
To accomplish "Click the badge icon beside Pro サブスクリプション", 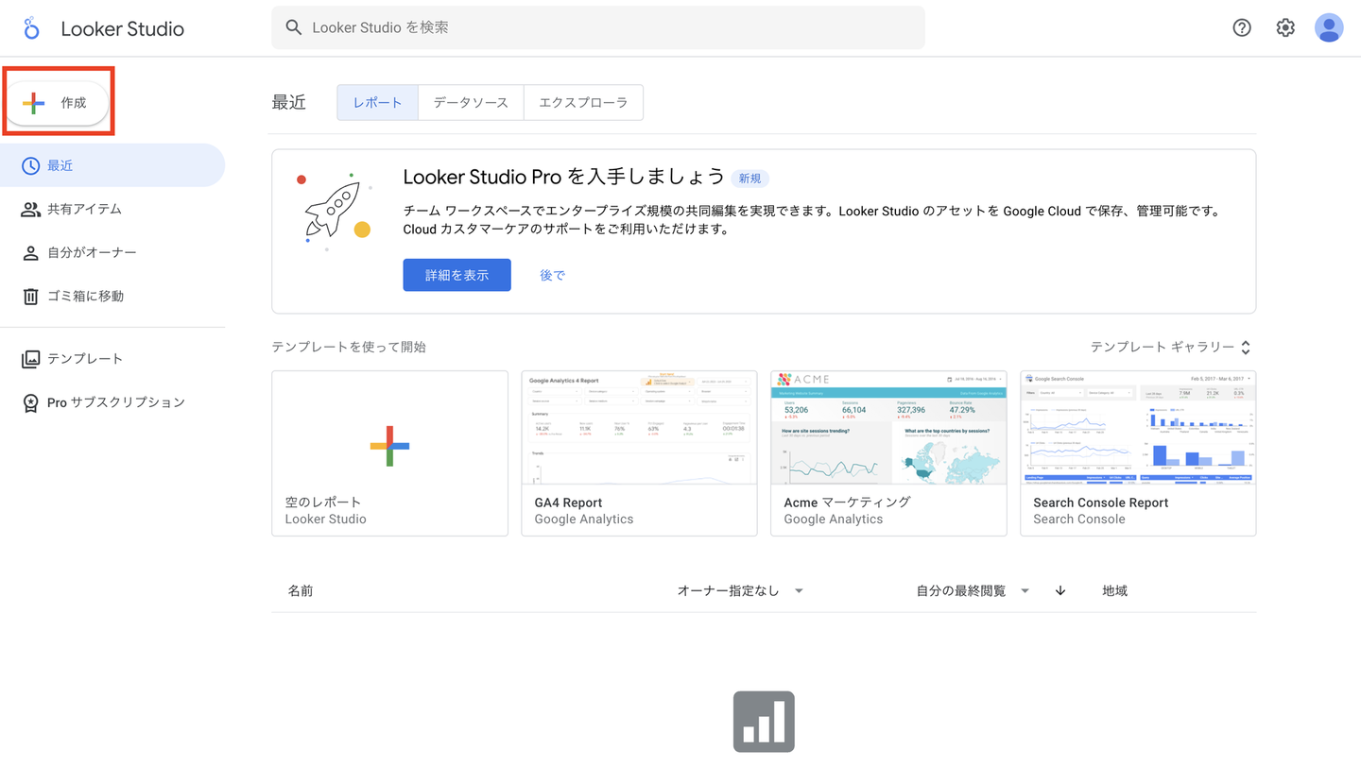I will [x=31, y=403].
